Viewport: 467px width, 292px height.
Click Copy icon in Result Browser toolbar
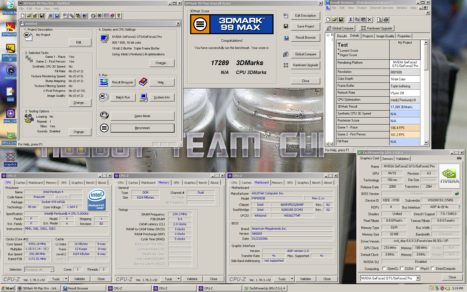pos(357,20)
